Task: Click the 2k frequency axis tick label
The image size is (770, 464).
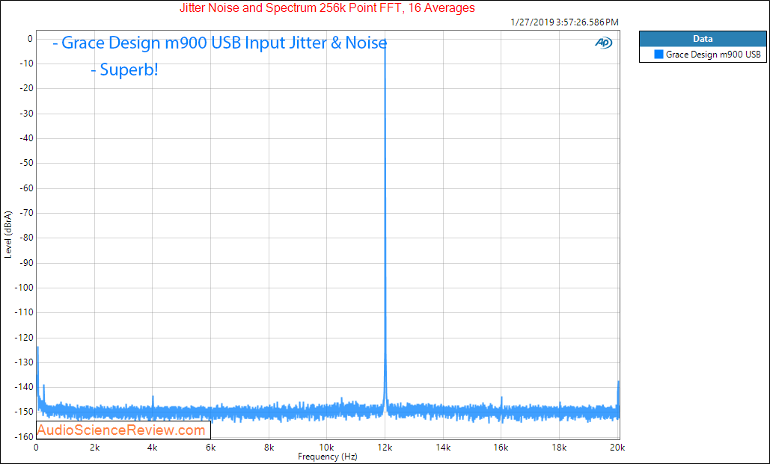Action: (94, 448)
